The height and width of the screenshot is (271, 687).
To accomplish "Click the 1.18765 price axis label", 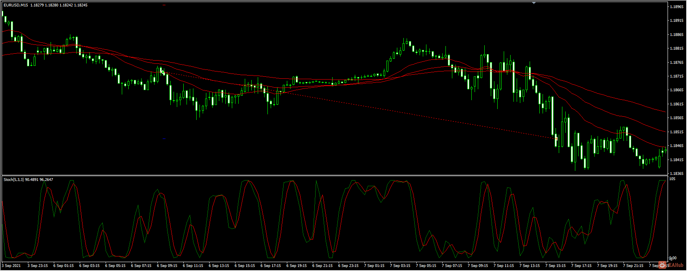I will pos(677,63).
